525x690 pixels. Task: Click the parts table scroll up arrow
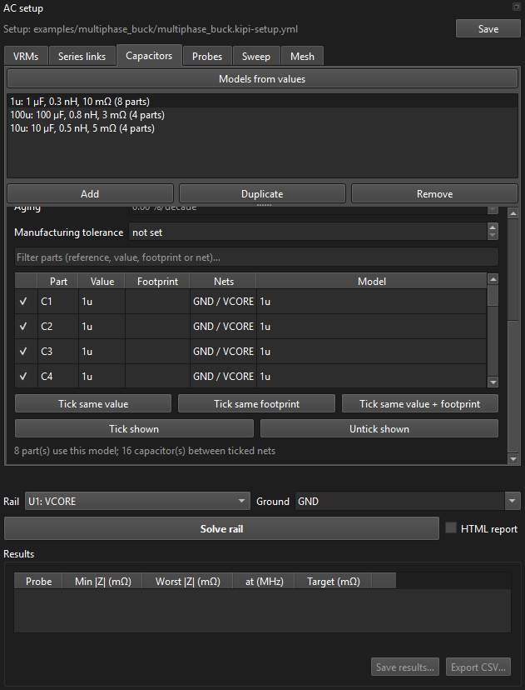(493, 278)
